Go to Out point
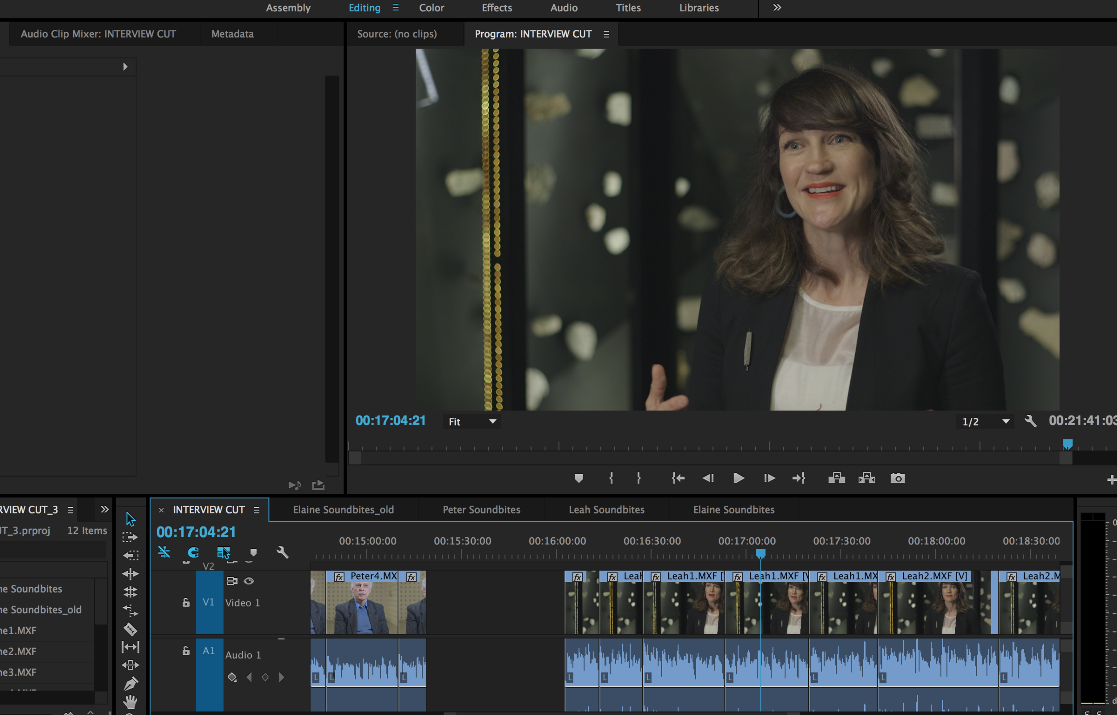1117x715 pixels. click(798, 478)
